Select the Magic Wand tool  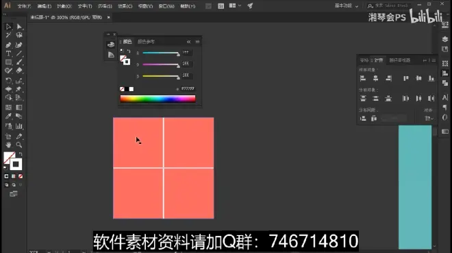8,35
